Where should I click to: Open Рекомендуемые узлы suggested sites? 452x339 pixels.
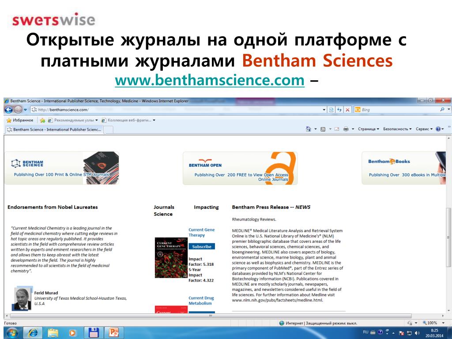click(73, 120)
